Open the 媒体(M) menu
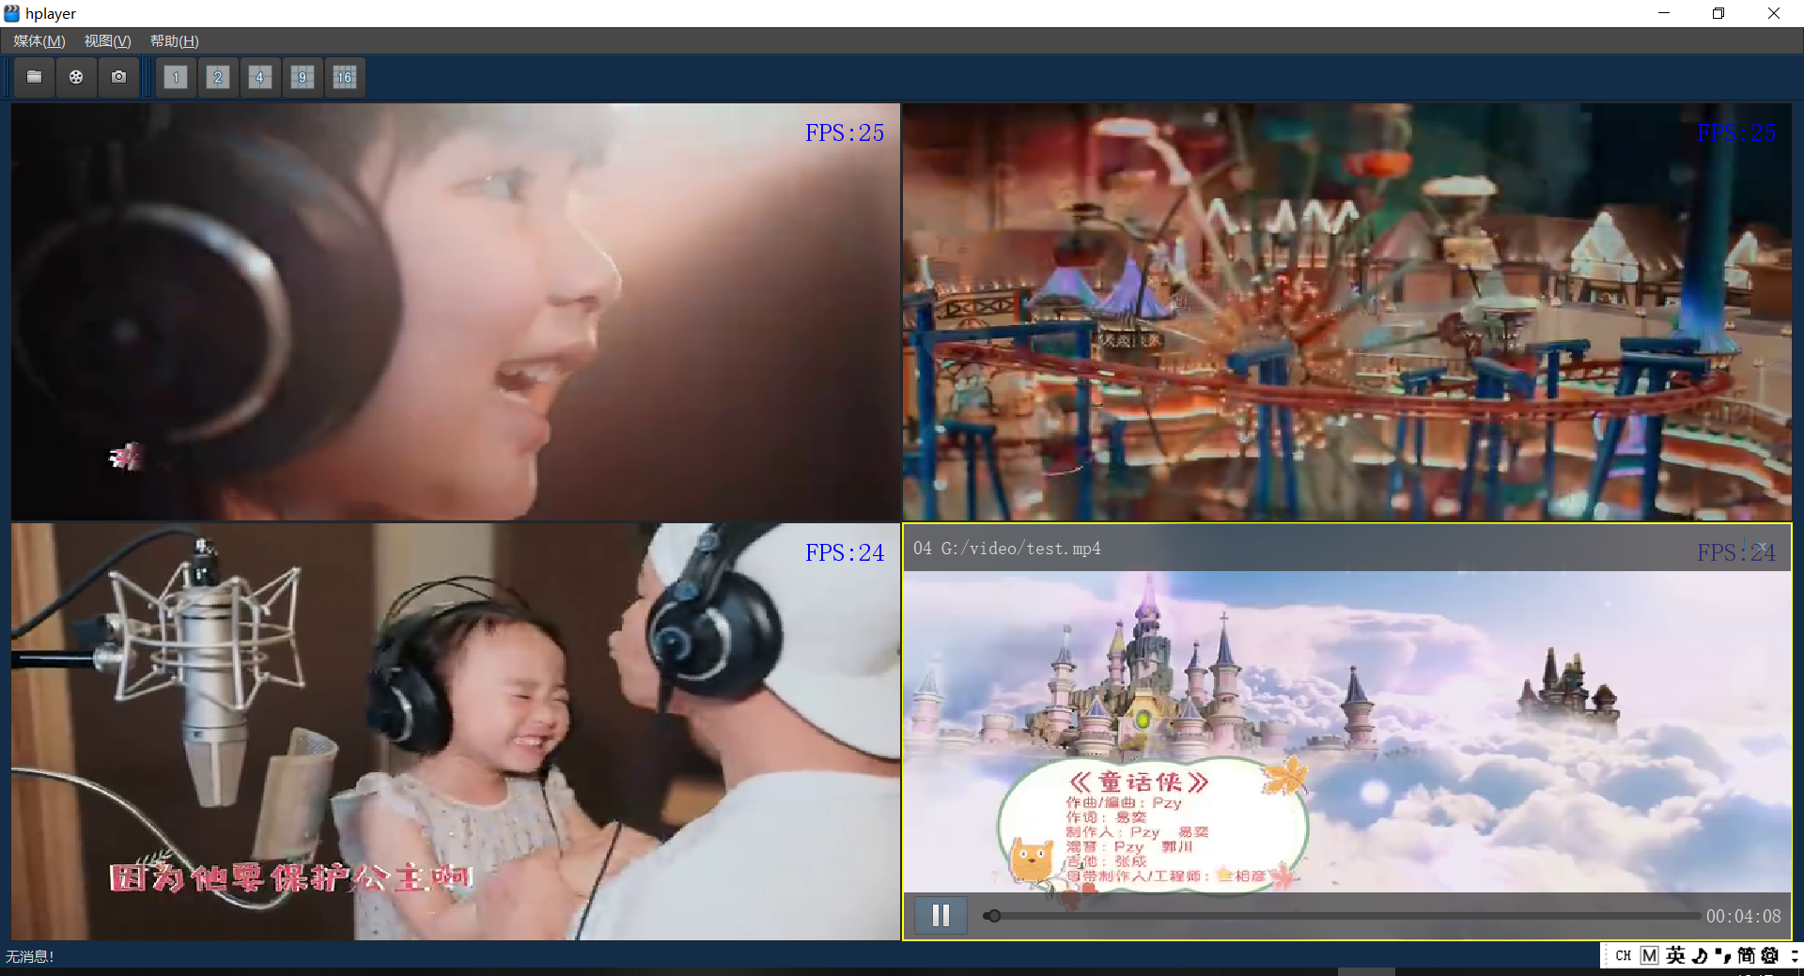 click(x=39, y=40)
